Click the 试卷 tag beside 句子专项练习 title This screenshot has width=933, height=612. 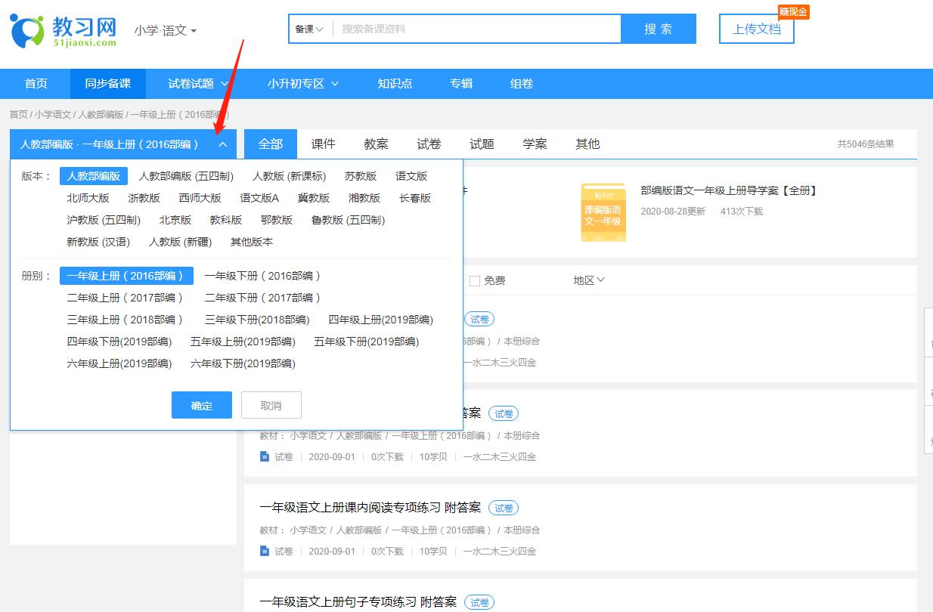[479, 601]
